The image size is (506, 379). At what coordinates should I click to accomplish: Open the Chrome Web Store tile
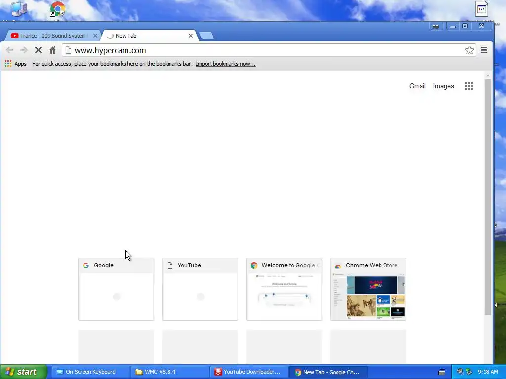click(x=368, y=289)
